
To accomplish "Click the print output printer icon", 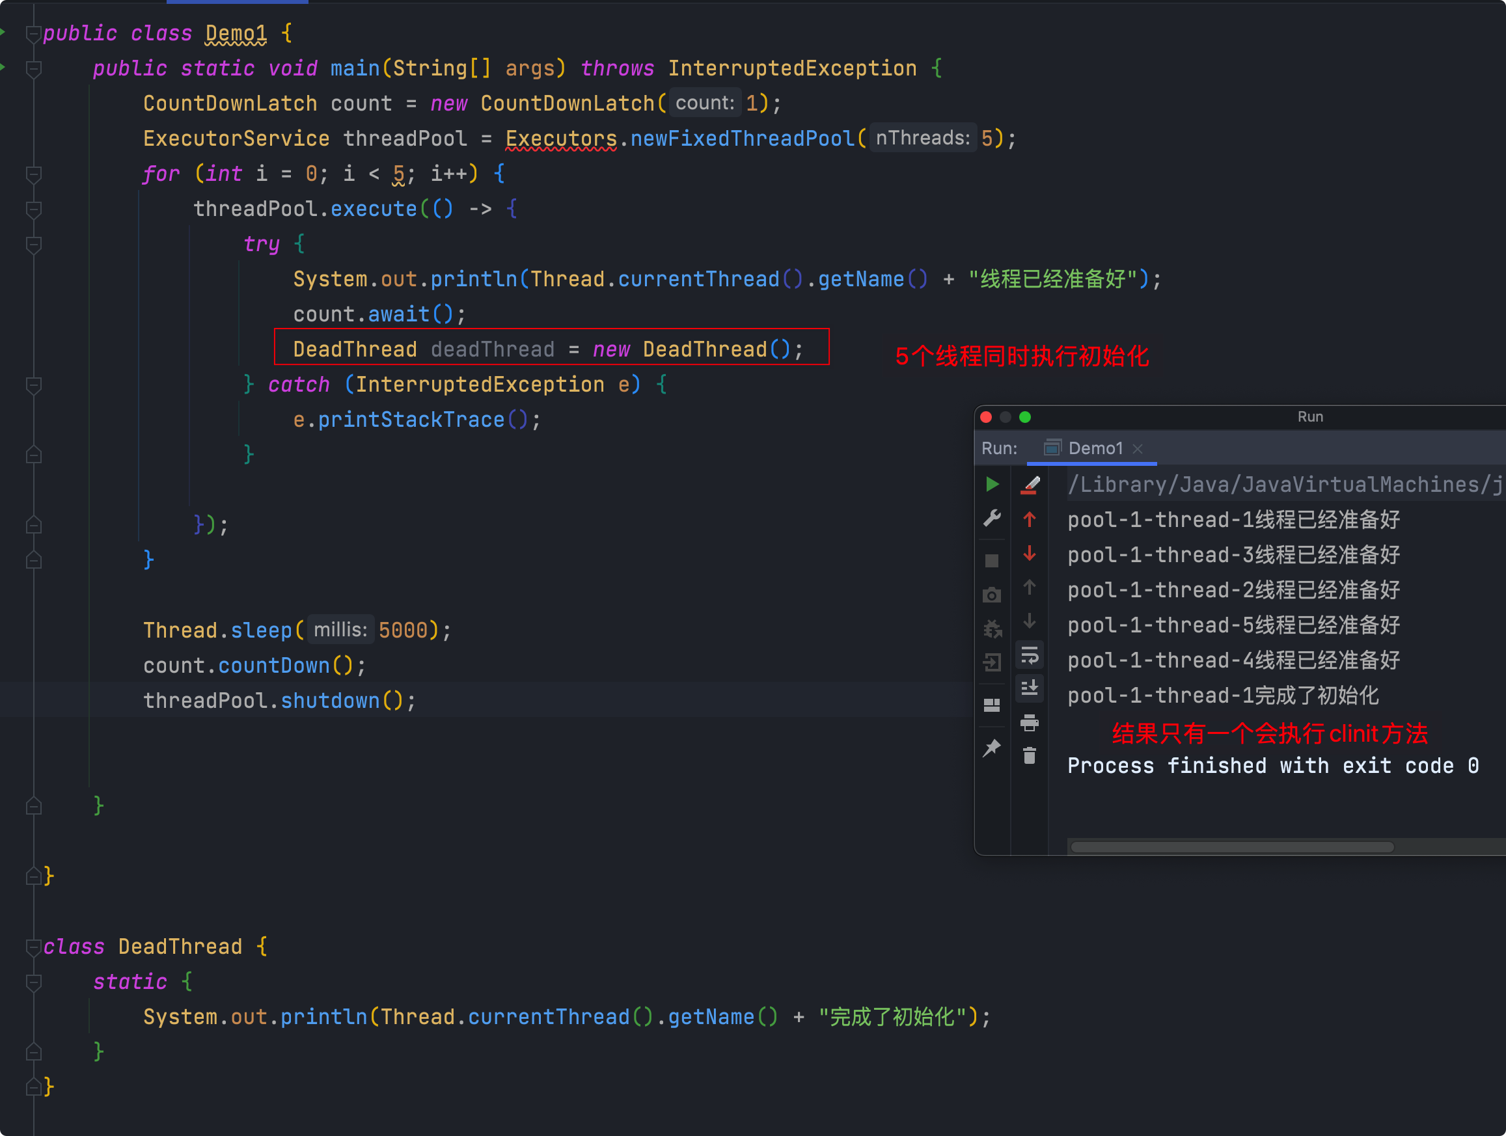I will tap(1030, 723).
